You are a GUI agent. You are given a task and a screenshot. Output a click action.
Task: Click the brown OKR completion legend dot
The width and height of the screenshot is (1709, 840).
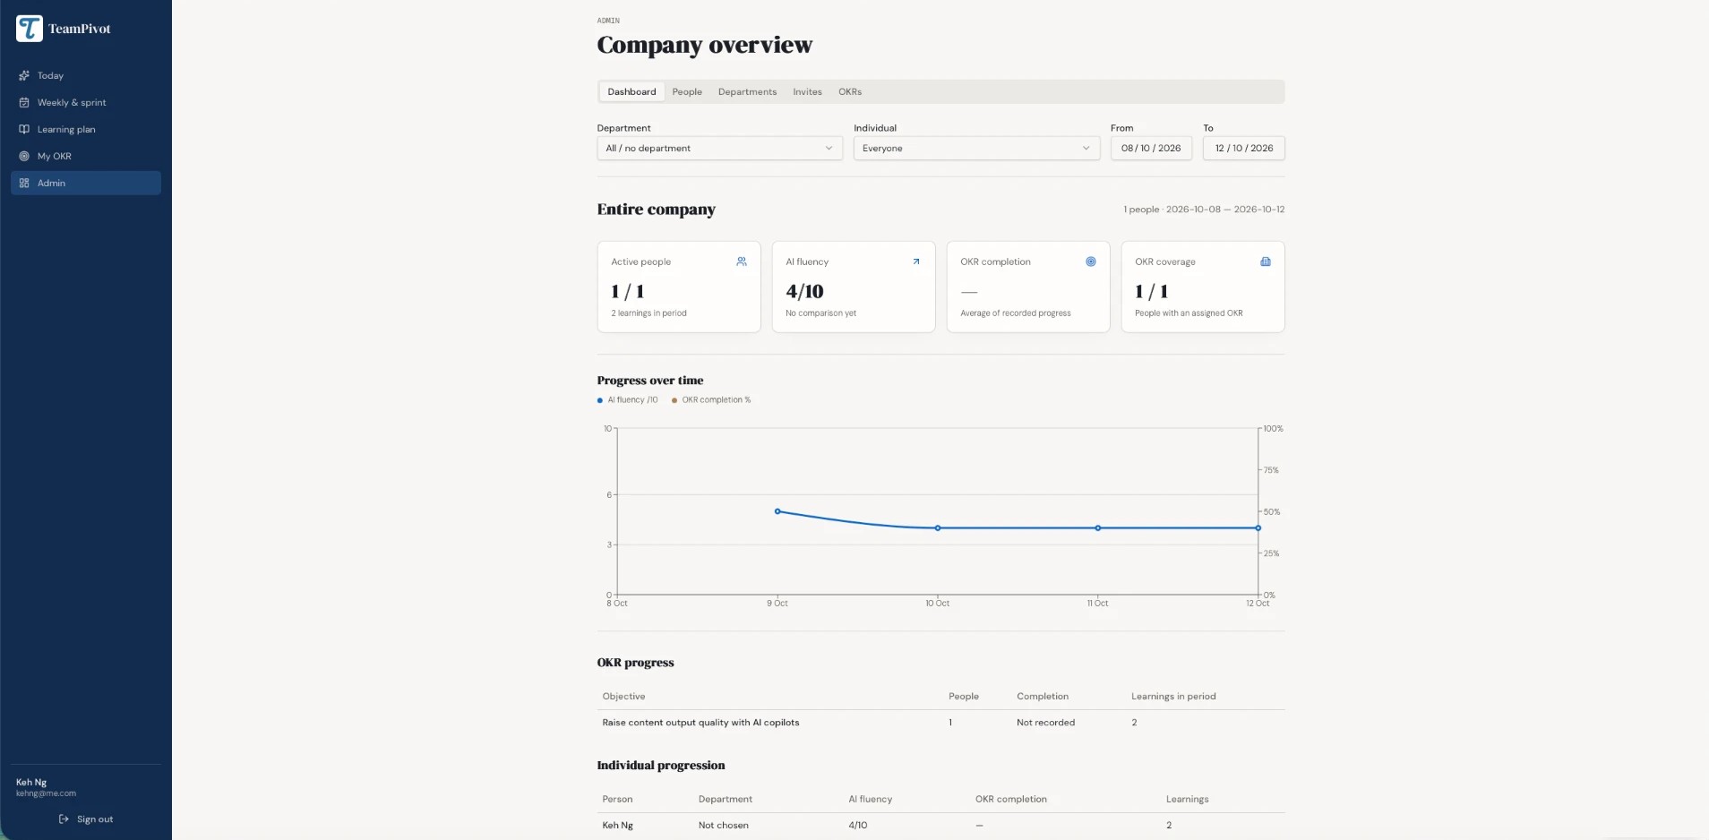(x=674, y=400)
